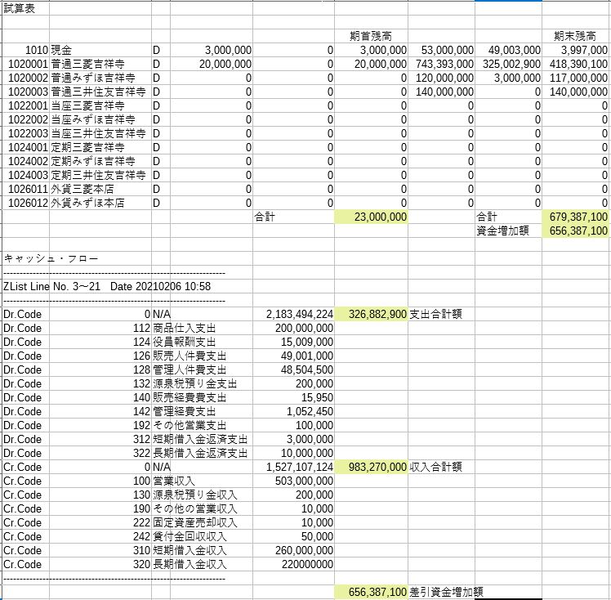Viewport: 611px width, 600px height.
Task: Select 長期借入金返済支出 label
Action: point(200,454)
